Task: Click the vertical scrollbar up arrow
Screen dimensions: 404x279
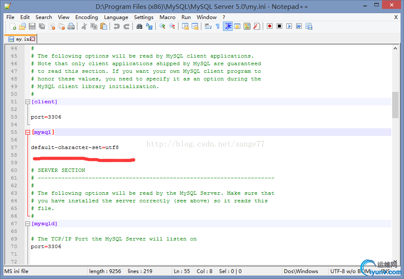Action: (x=395, y=48)
